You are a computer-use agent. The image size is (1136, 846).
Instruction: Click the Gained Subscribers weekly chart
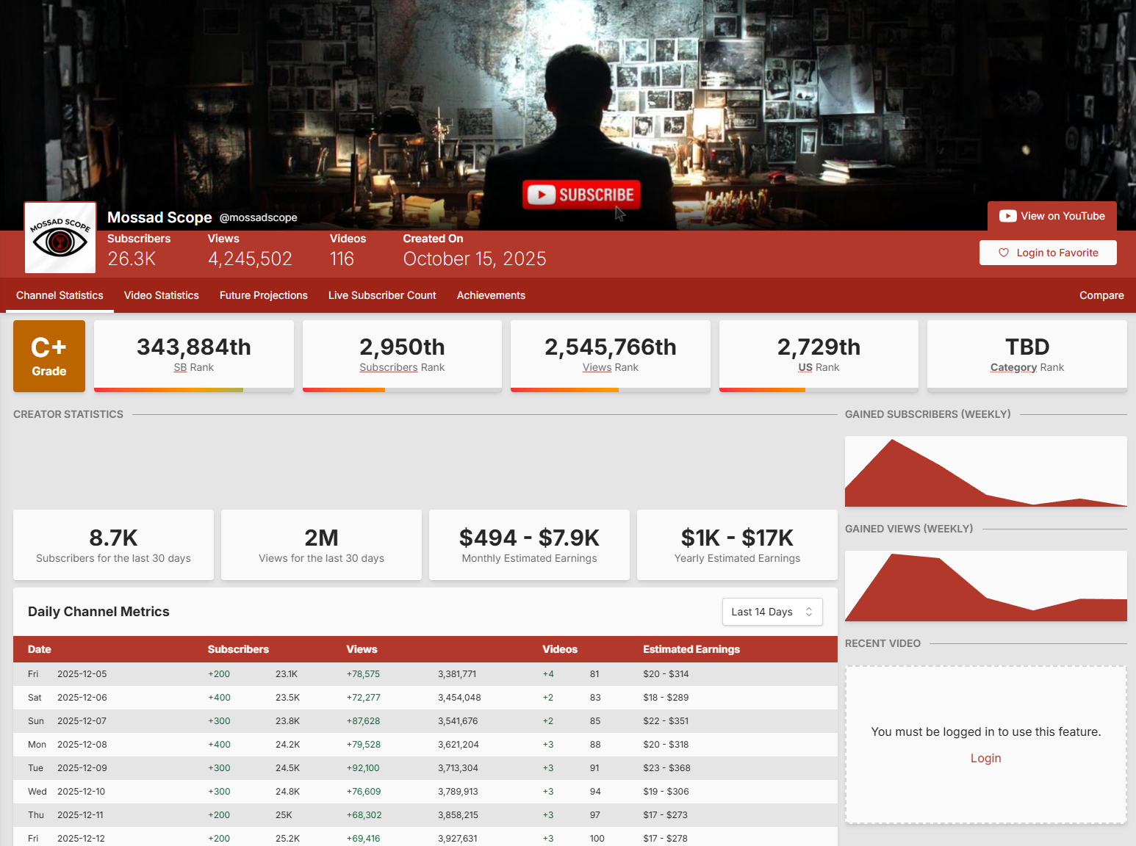pyautogui.click(x=985, y=471)
